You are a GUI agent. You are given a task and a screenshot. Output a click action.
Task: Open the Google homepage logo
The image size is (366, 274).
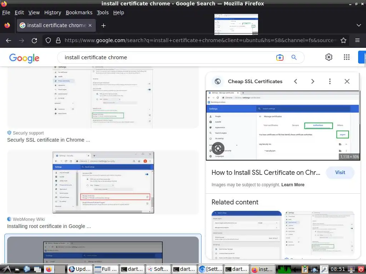(x=24, y=58)
